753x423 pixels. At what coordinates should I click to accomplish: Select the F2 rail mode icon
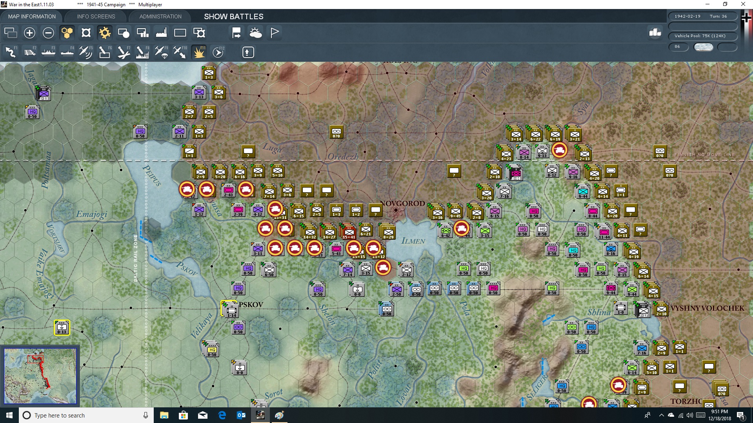coord(29,52)
